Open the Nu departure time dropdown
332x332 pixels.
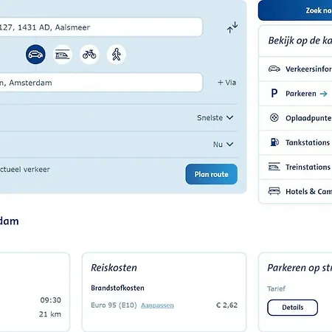pyautogui.click(x=223, y=145)
